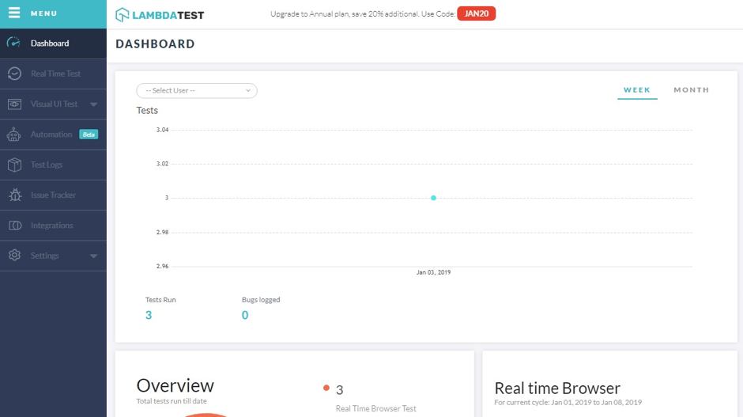Click the Dashboard speedometer icon
This screenshot has height=417, width=743.
pos(13,43)
